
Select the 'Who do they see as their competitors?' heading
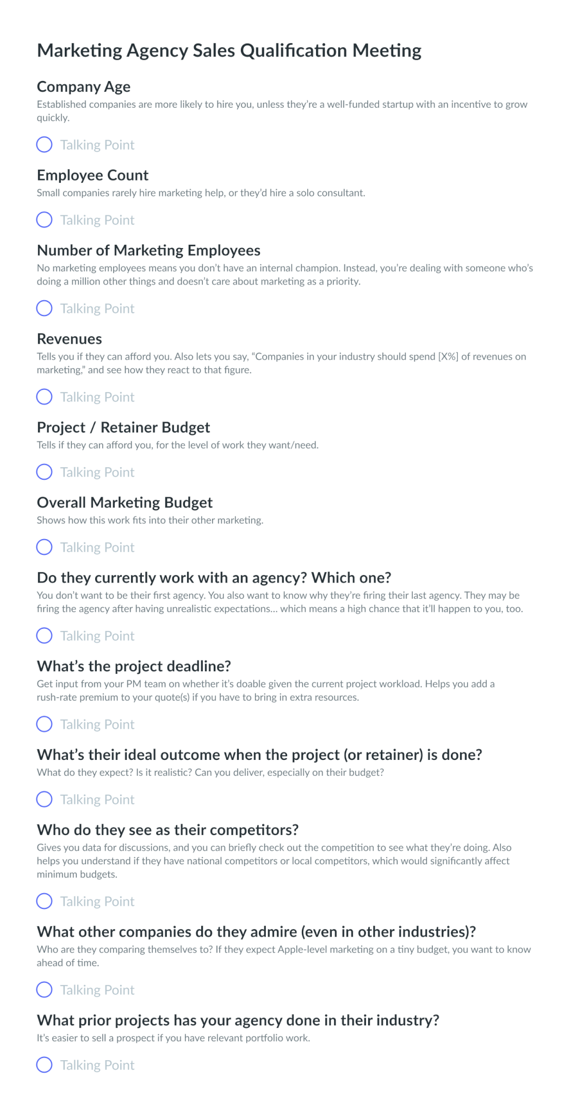[x=167, y=830]
